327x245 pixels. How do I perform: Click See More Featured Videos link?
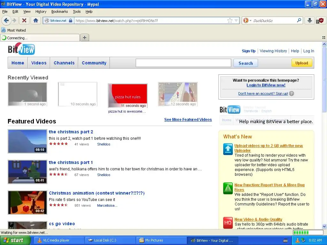[188, 120]
